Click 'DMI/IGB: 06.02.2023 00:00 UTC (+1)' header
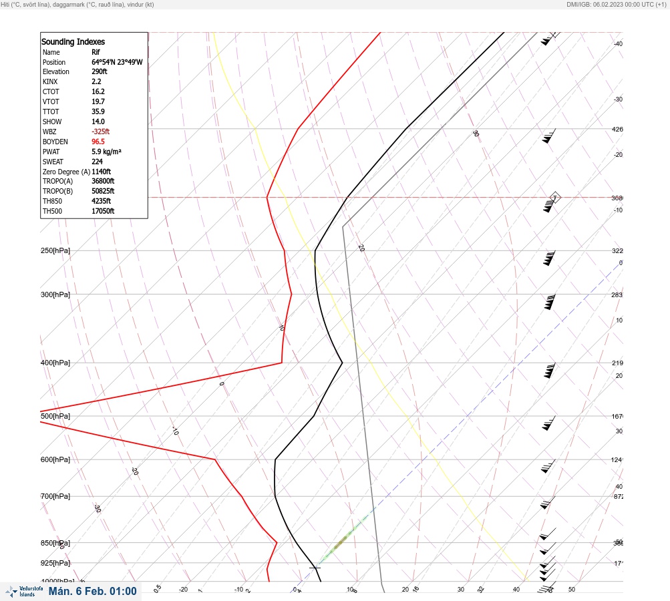Image resolution: width=670 pixels, height=601 pixels. click(x=616, y=4)
